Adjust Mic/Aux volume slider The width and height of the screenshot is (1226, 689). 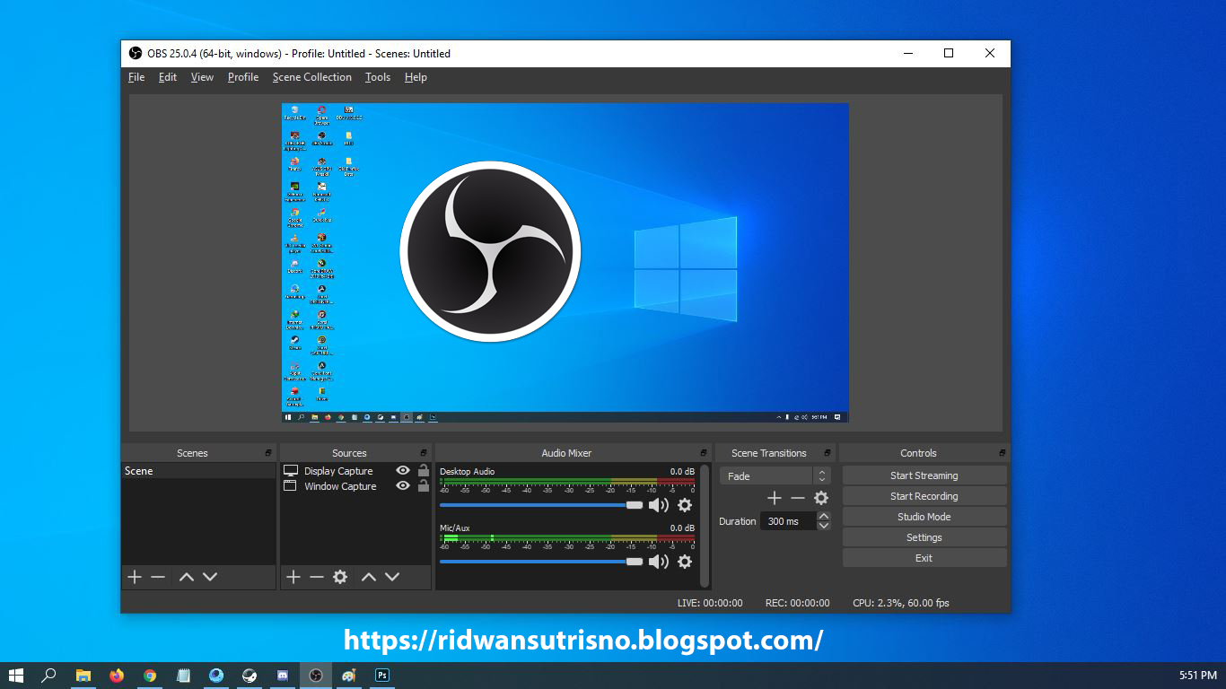(541, 562)
